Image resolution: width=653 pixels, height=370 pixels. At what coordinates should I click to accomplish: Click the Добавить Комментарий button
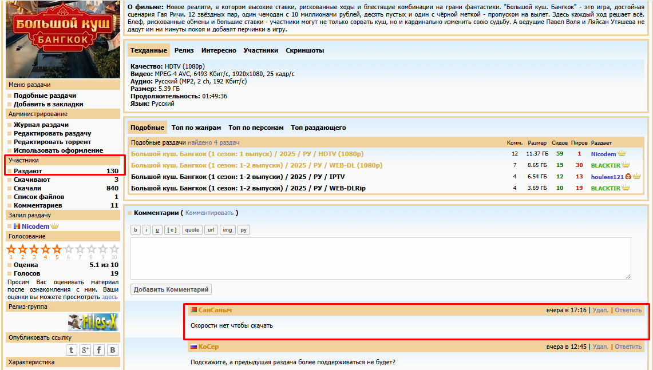(x=171, y=289)
